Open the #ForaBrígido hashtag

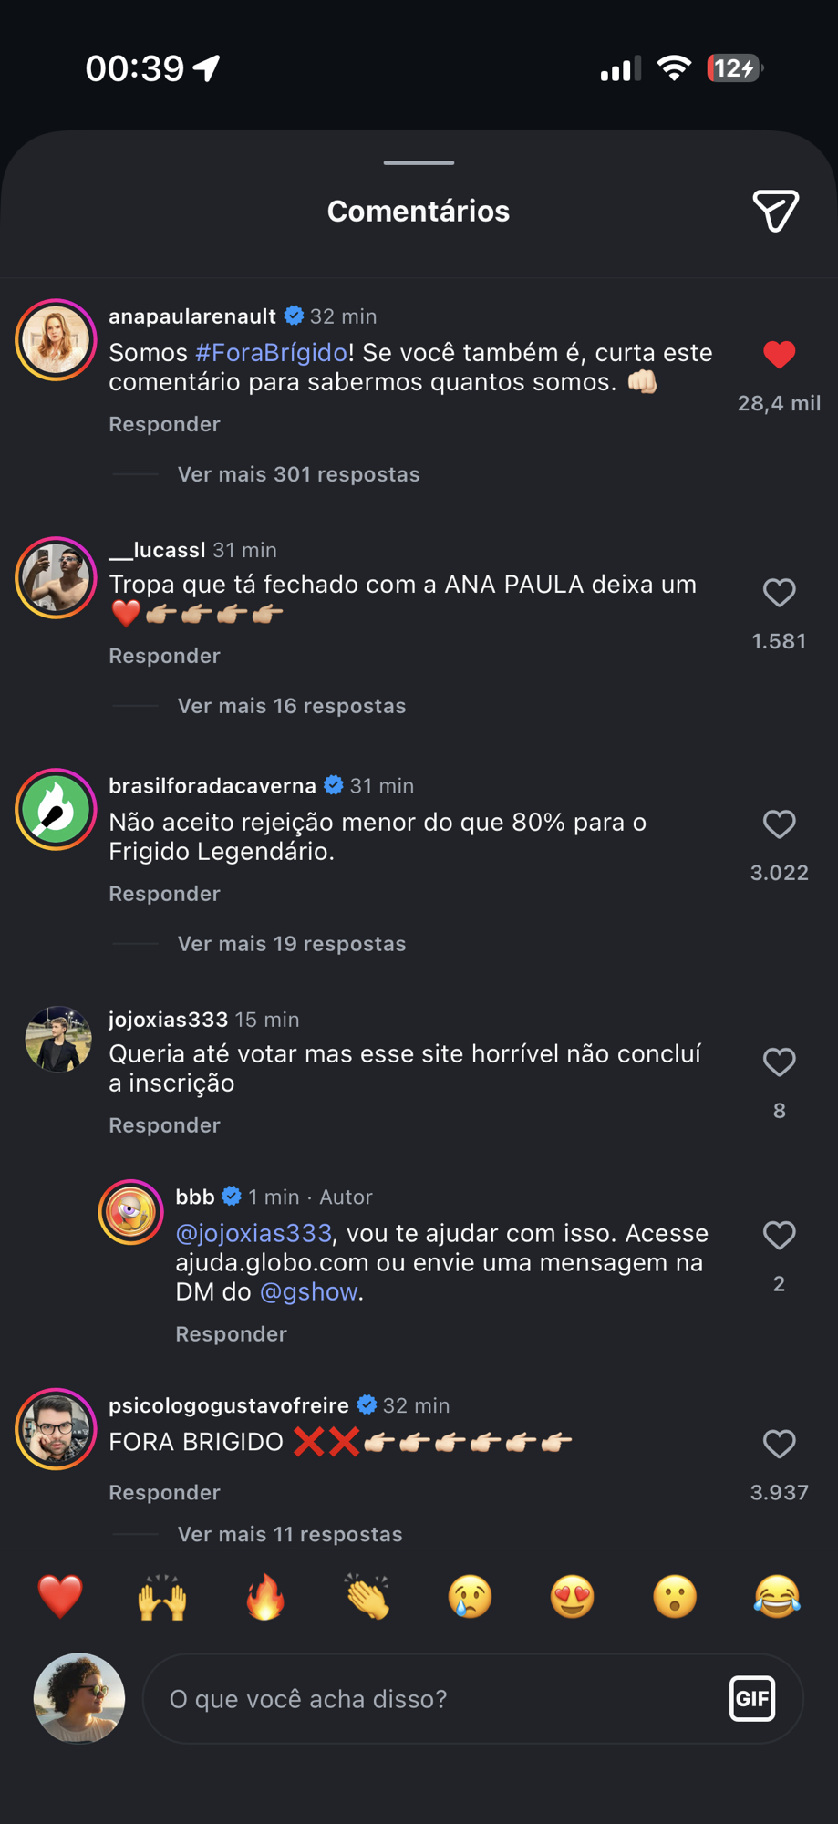click(x=271, y=353)
